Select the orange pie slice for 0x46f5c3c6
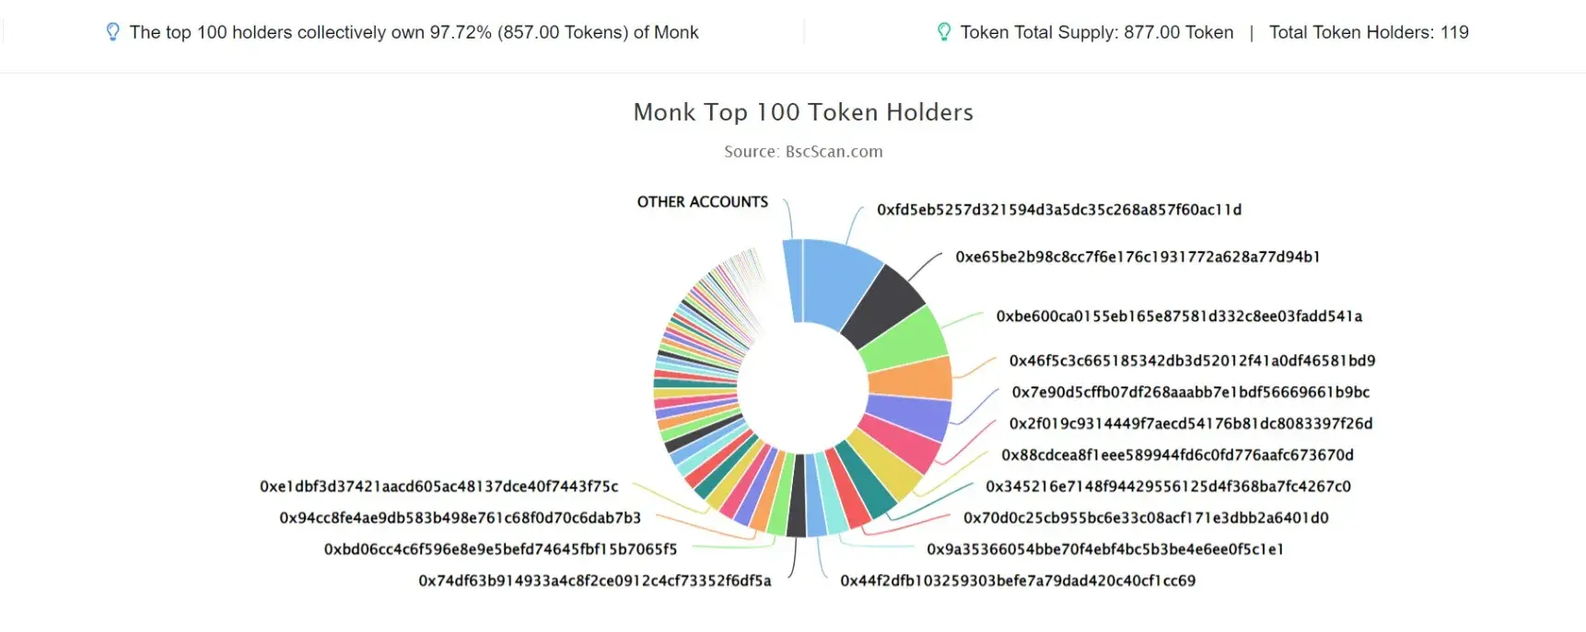 coord(911,378)
